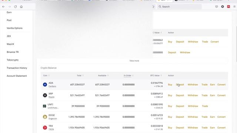
Task: Click Withdraw in the ADA row
Action: coord(193,85)
